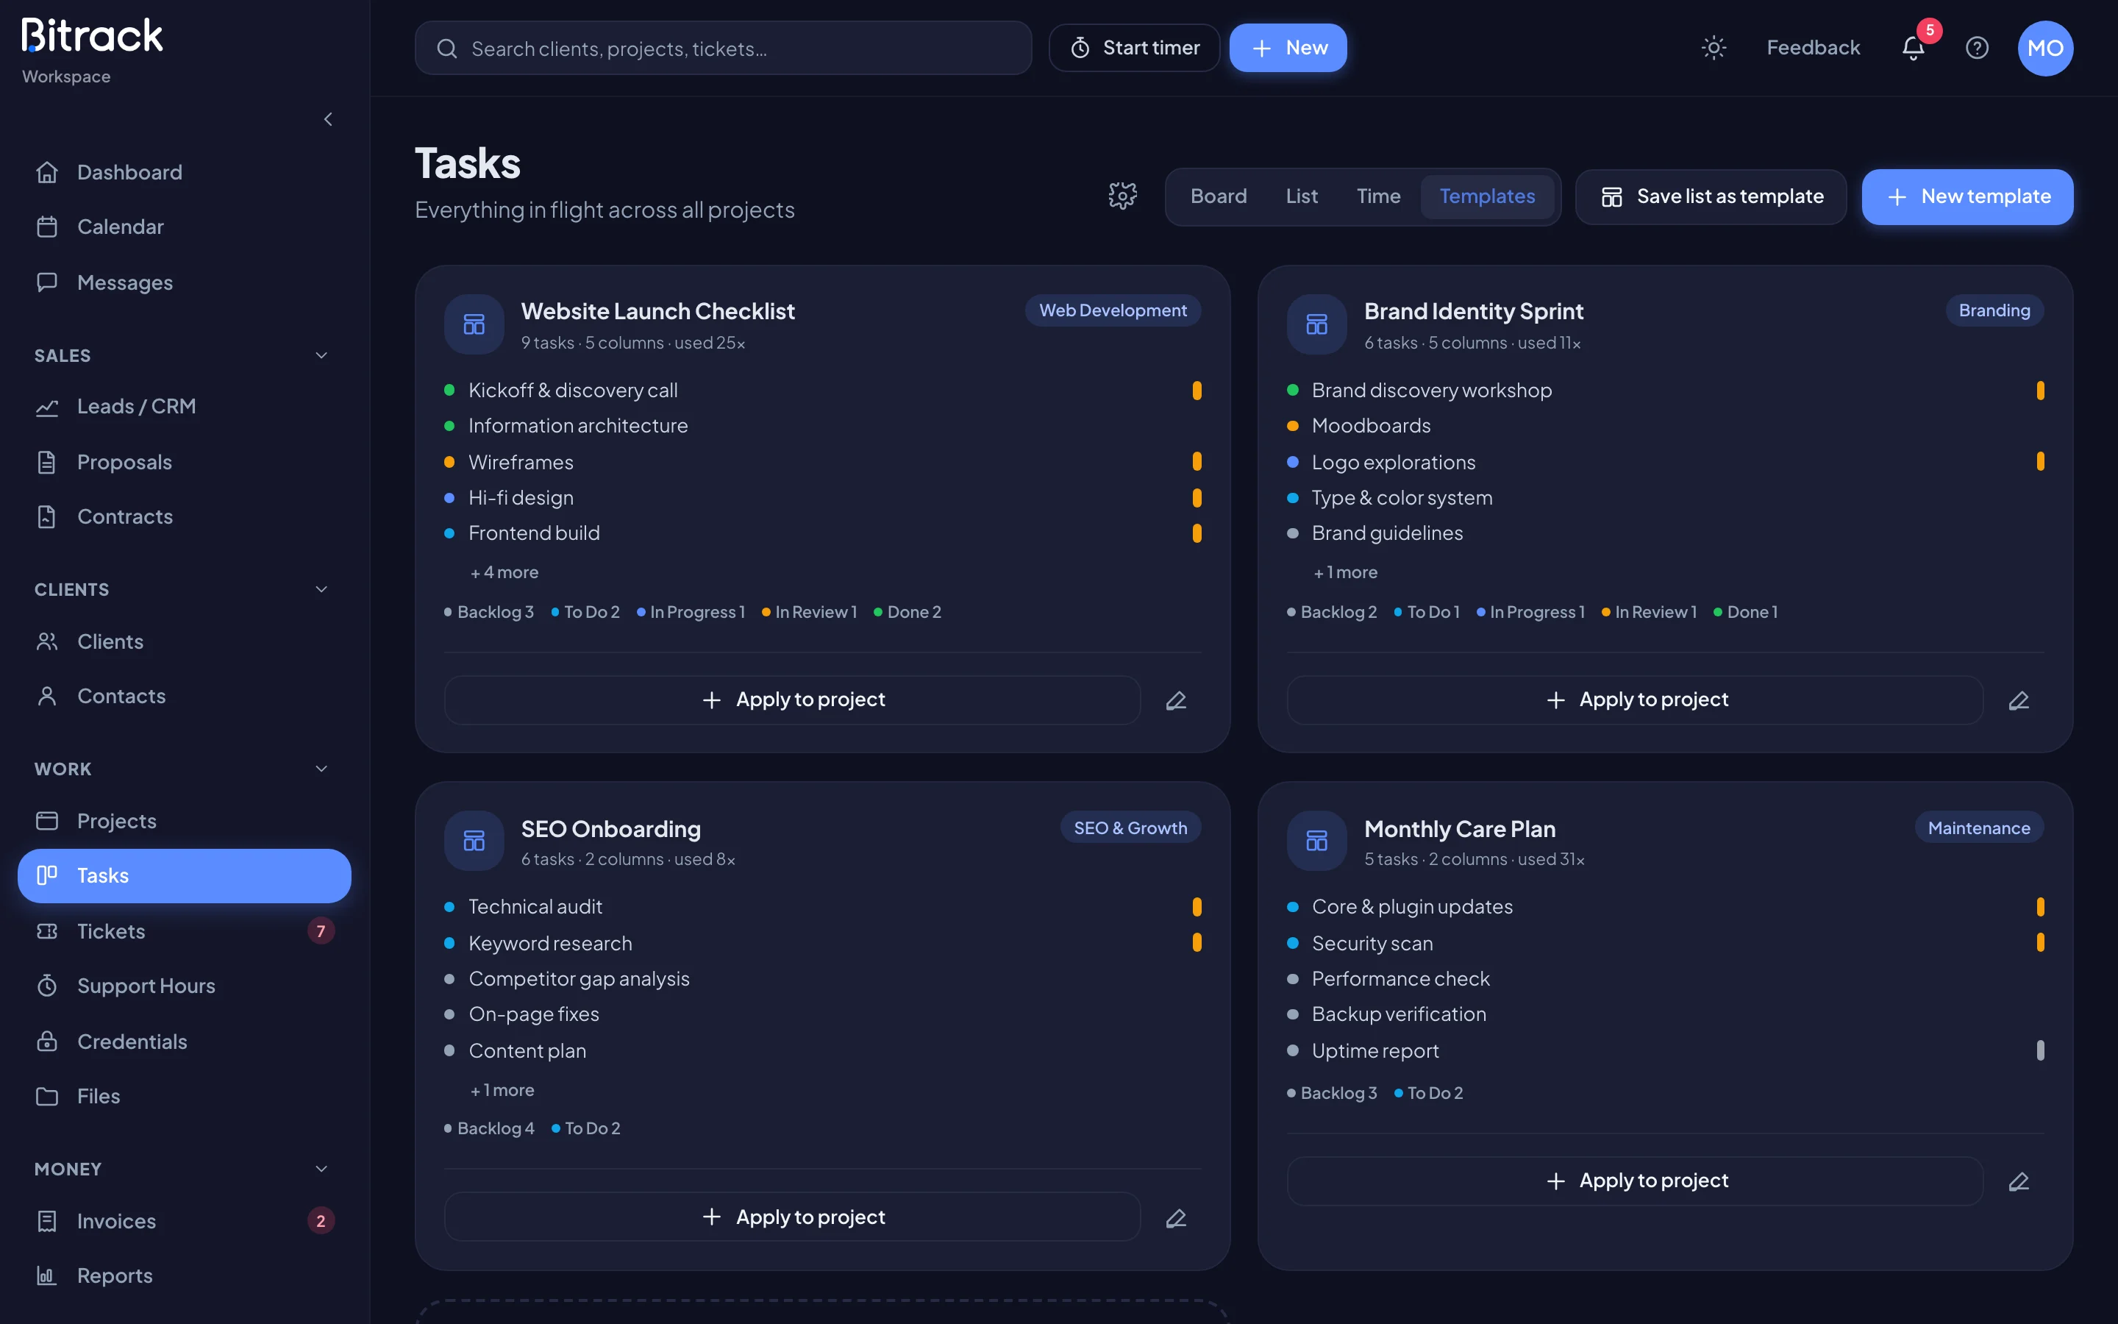Click the Support Hours clock icon

47,985
